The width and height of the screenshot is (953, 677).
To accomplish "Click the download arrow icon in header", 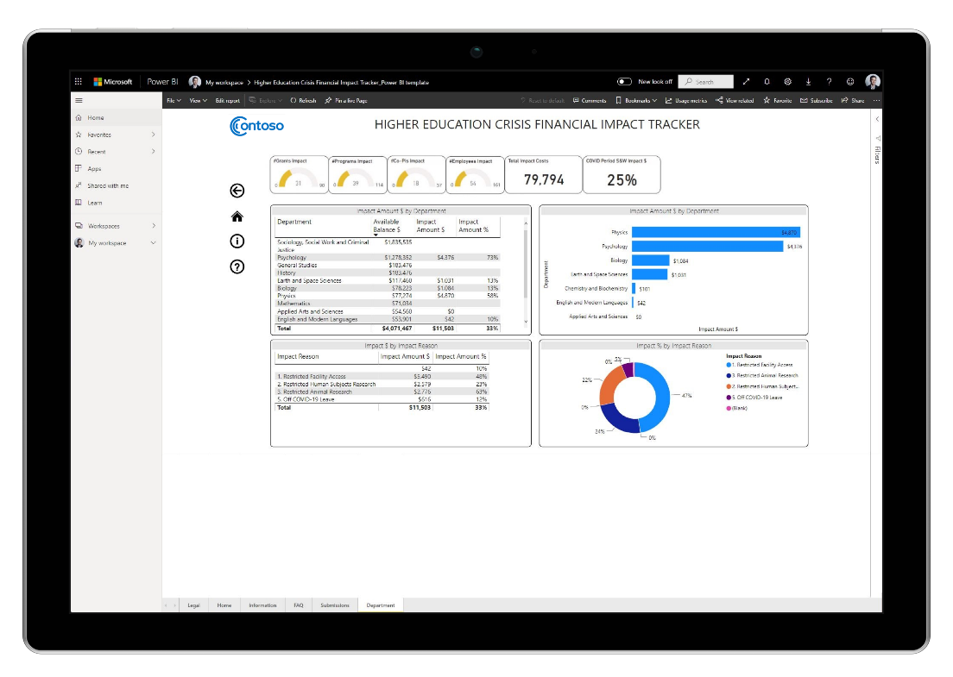I will pyautogui.click(x=809, y=82).
